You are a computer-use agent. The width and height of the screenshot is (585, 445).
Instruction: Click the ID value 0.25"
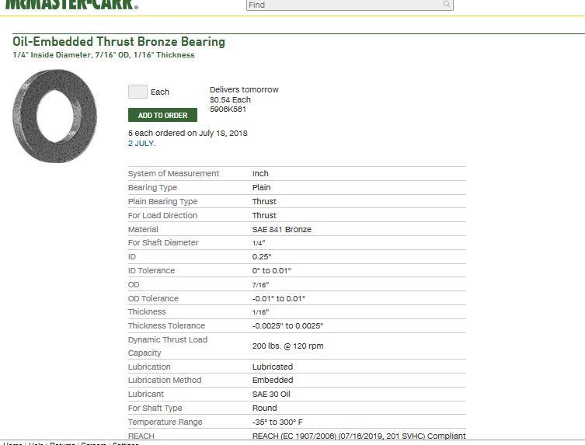click(x=262, y=257)
